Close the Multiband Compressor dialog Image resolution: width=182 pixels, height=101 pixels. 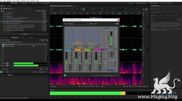[118, 20]
